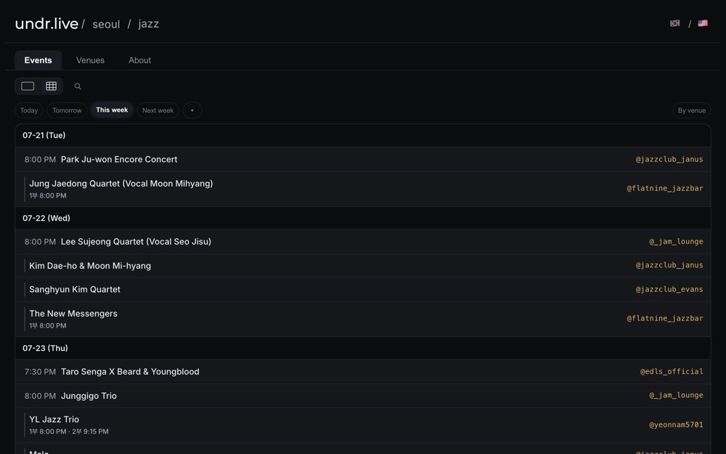
Task: Open @yeonnam5701 venue link
Action: (676, 425)
